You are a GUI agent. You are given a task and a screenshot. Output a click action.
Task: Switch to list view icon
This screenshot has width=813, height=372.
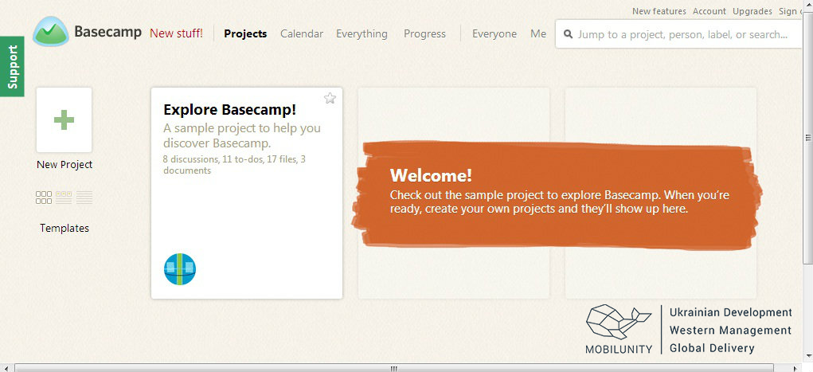(84, 198)
